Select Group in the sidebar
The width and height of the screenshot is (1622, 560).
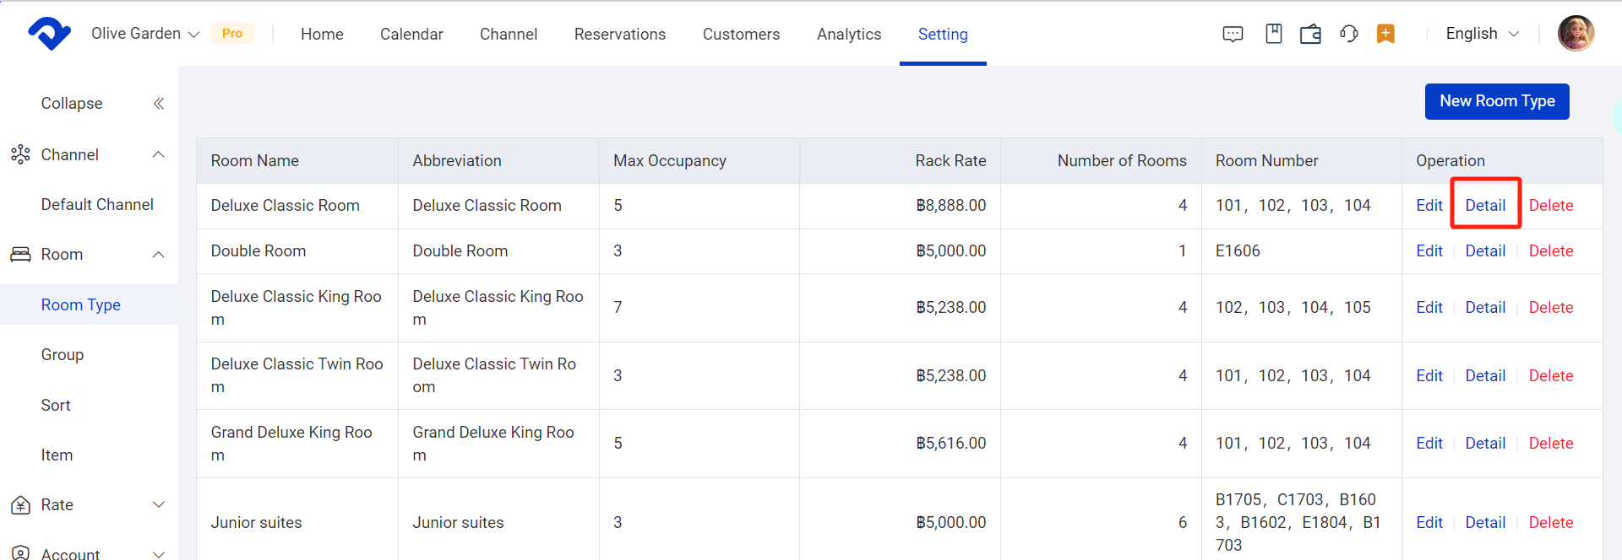point(63,355)
